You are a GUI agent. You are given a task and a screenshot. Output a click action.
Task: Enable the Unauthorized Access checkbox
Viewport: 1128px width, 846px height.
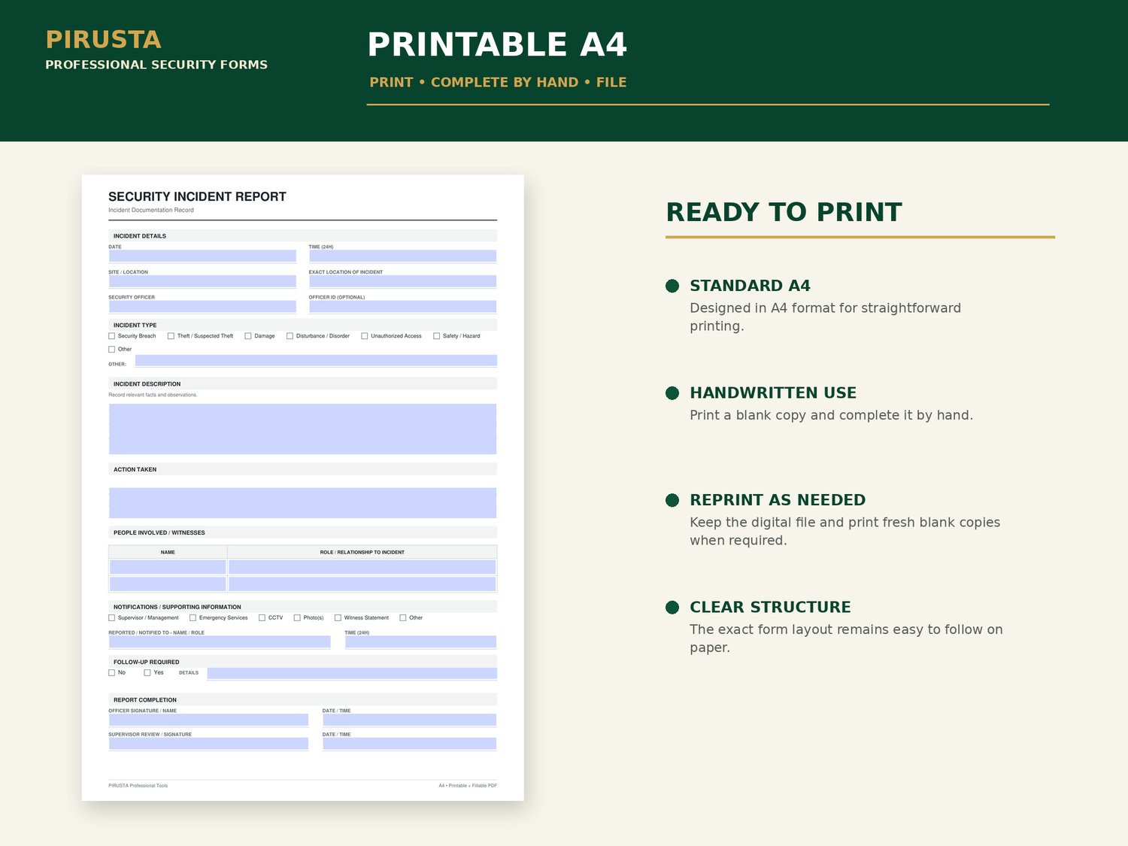365,336
